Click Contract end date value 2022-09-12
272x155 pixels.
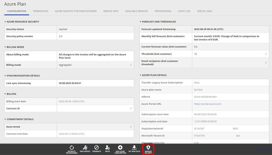coord(72,134)
